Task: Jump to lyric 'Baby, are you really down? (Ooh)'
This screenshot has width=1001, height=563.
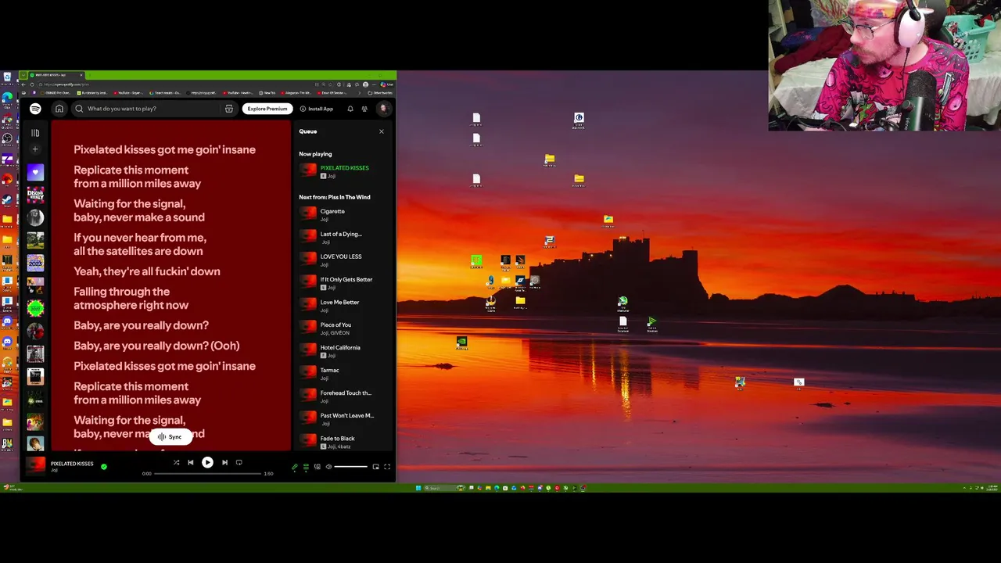Action: (x=156, y=346)
